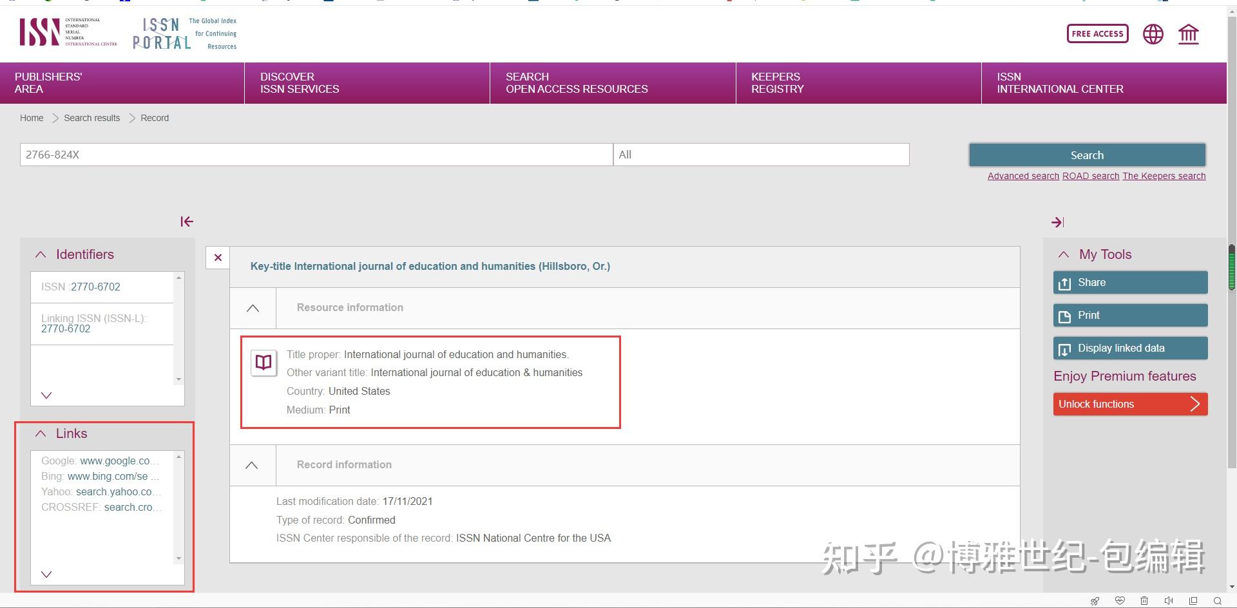1237x608 pixels.
Task: Click Title proper text line
Action: point(428,354)
